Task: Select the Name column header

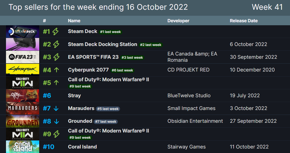Action: coord(74,21)
